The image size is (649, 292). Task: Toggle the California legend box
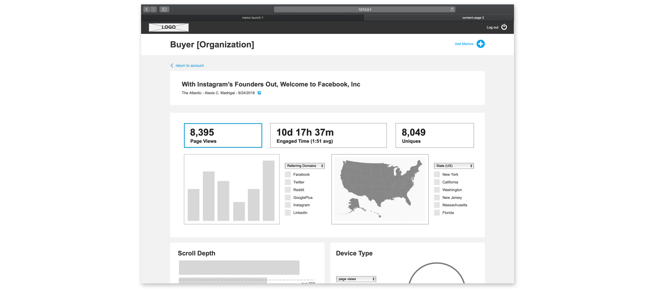point(437,182)
